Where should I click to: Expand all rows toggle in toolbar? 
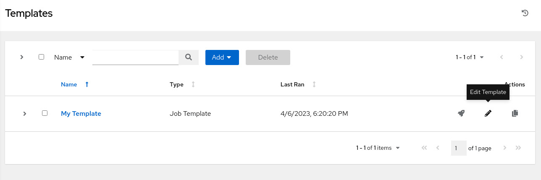[x=22, y=57]
